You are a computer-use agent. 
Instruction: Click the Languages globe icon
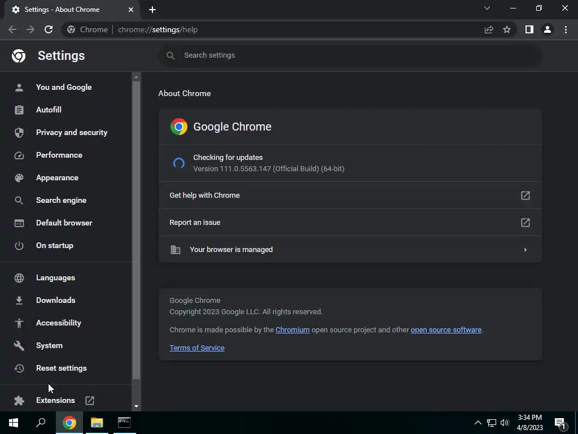point(19,278)
